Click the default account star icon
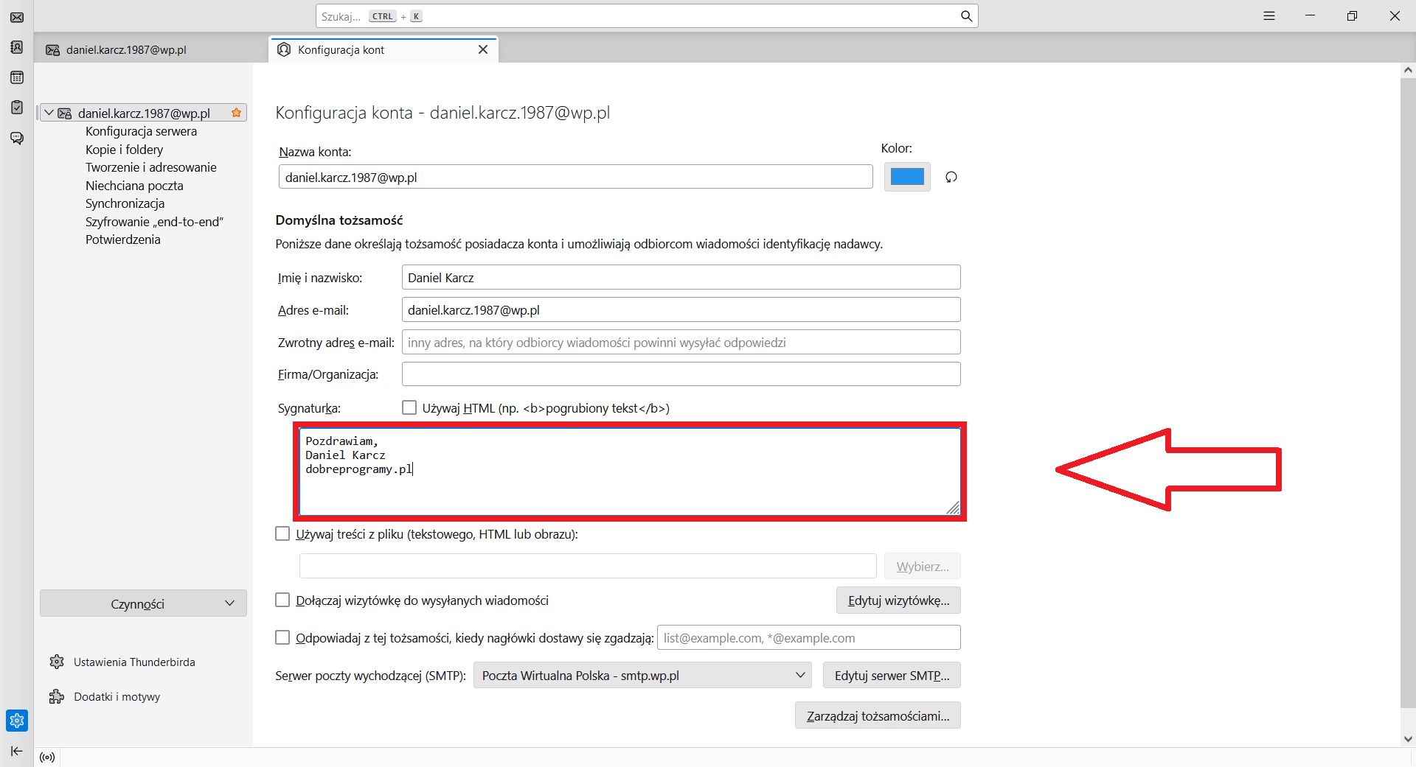 (x=236, y=113)
